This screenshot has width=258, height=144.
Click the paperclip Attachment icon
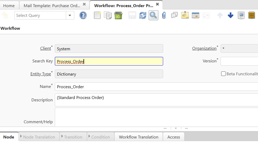click(x=164, y=16)
